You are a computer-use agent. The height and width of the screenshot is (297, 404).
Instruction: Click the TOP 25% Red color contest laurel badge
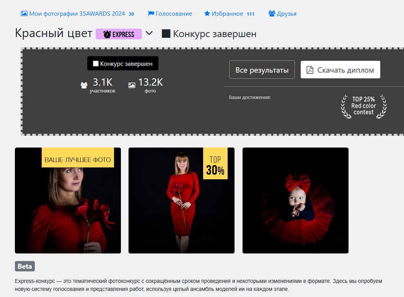point(363,106)
